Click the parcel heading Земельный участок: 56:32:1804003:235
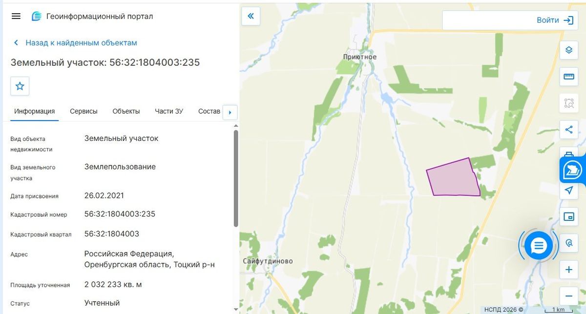The height and width of the screenshot is (314, 586). point(105,62)
